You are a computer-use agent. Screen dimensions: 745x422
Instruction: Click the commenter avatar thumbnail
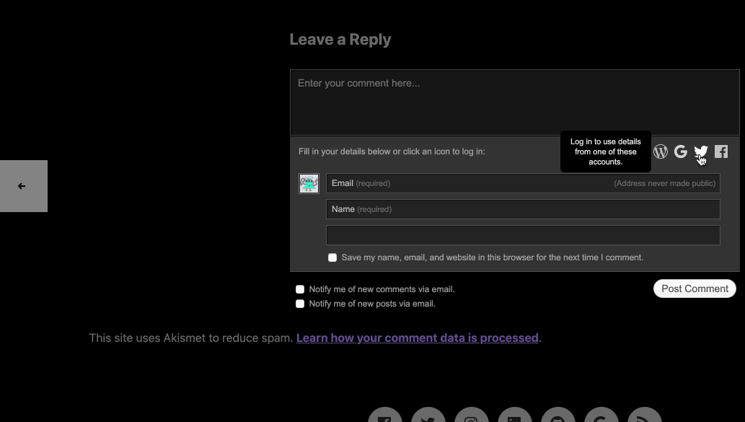click(x=309, y=183)
